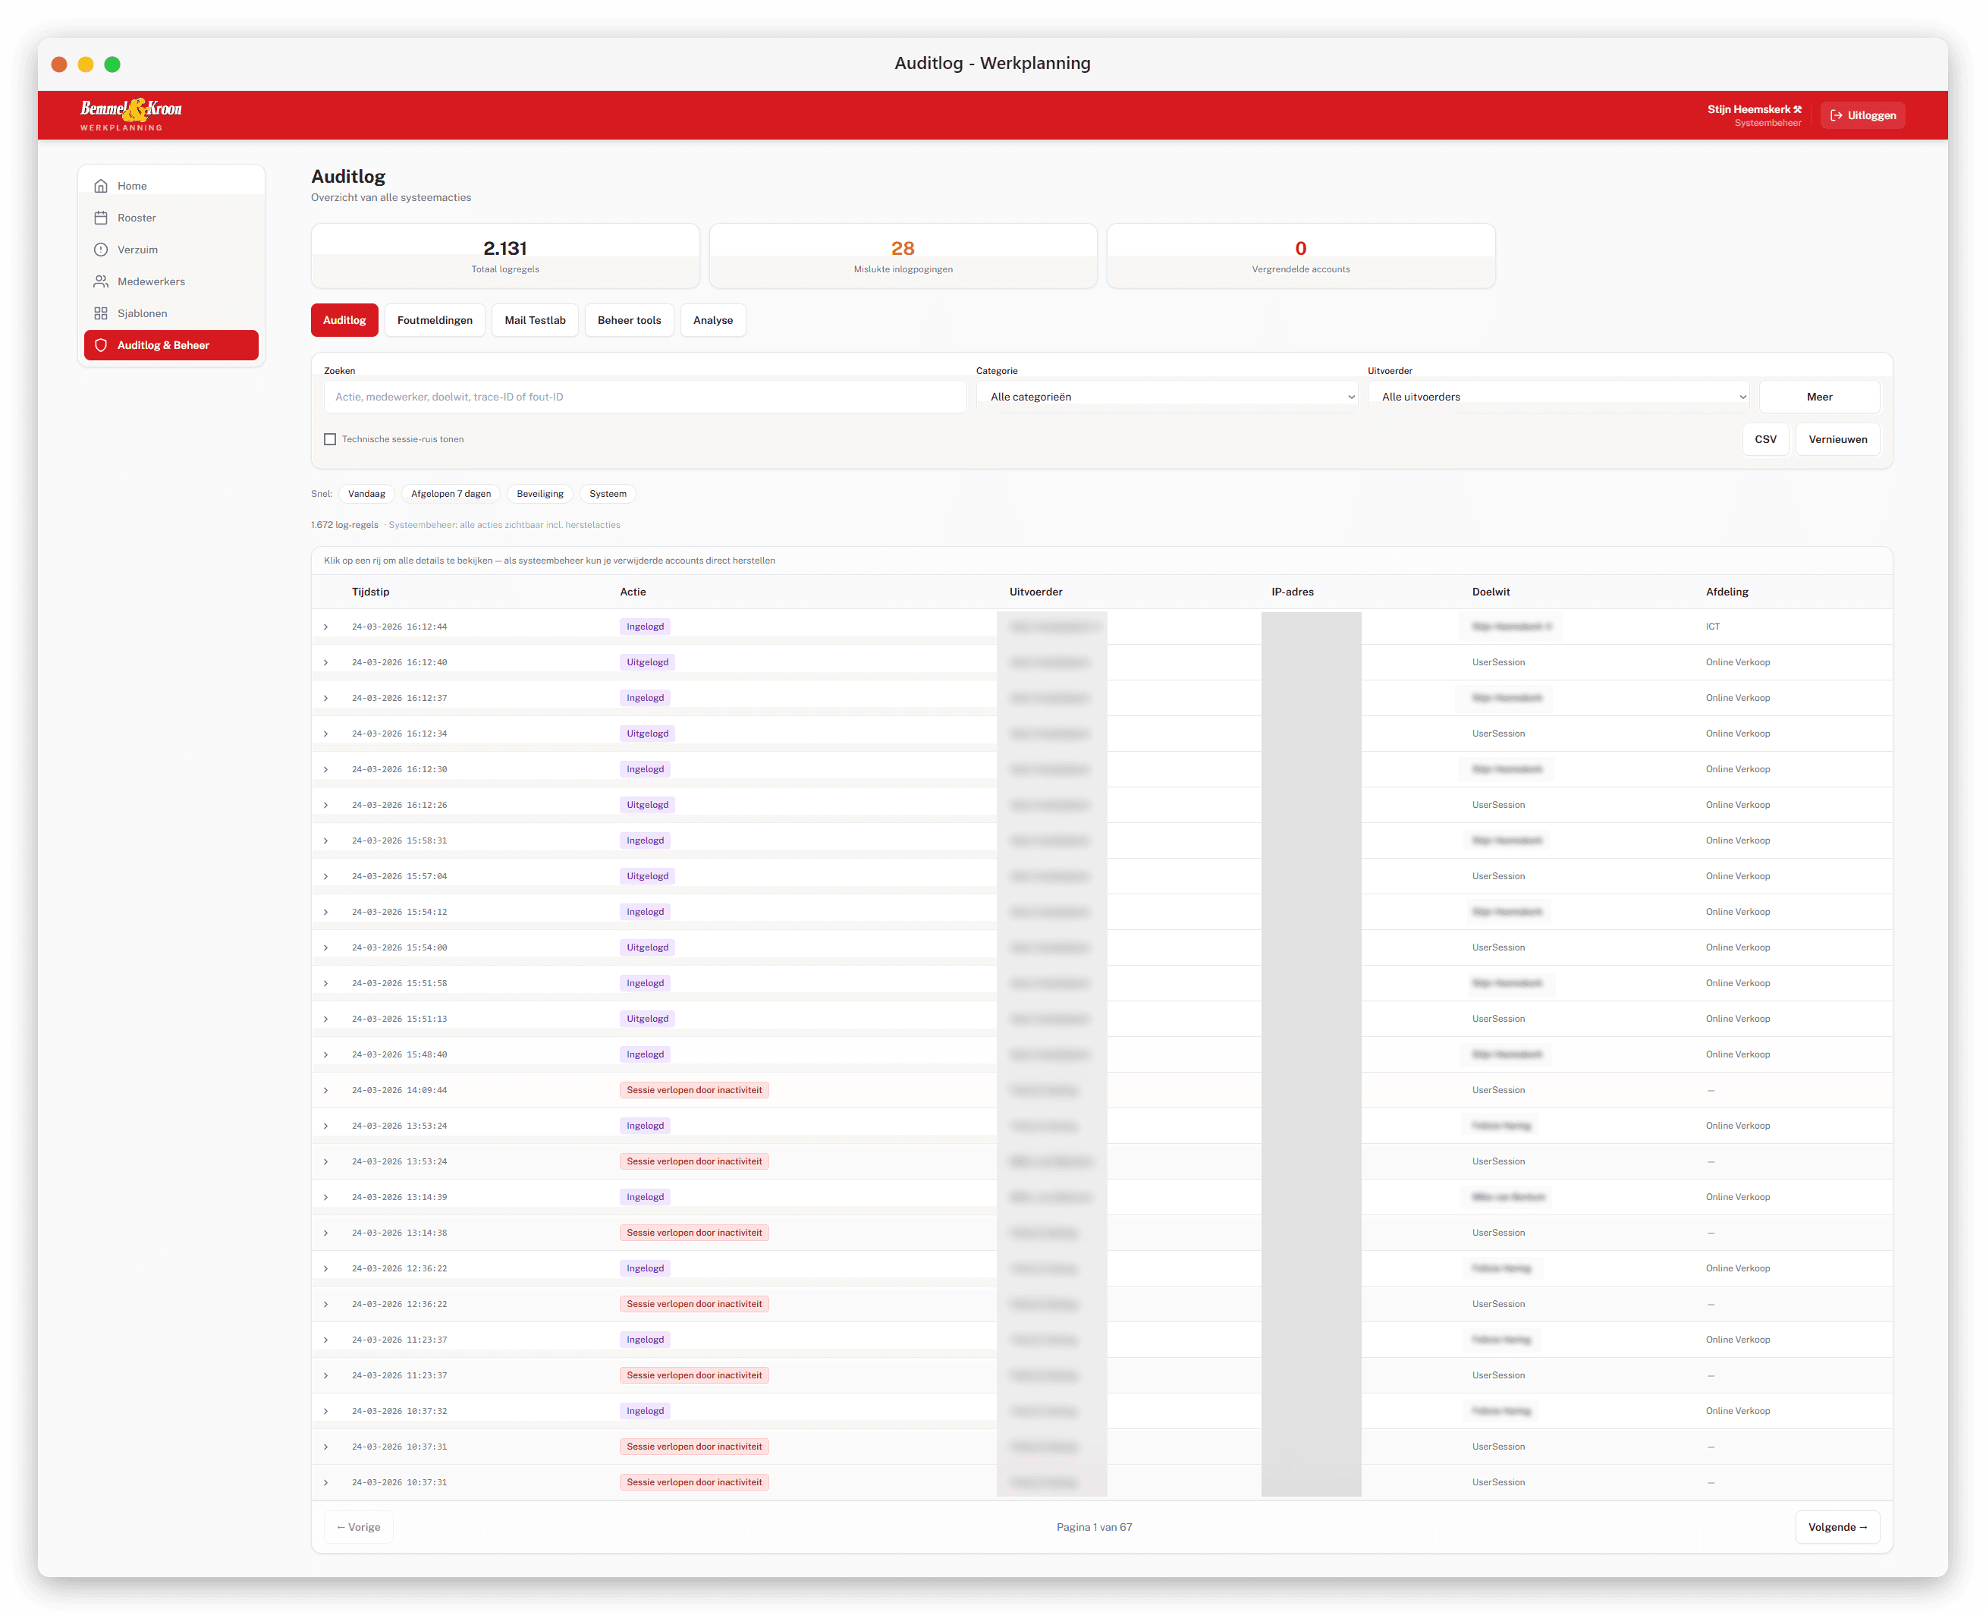The height and width of the screenshot is (1615, 1986).
Task: Click the IP-adres column header
Action: 1292,592
